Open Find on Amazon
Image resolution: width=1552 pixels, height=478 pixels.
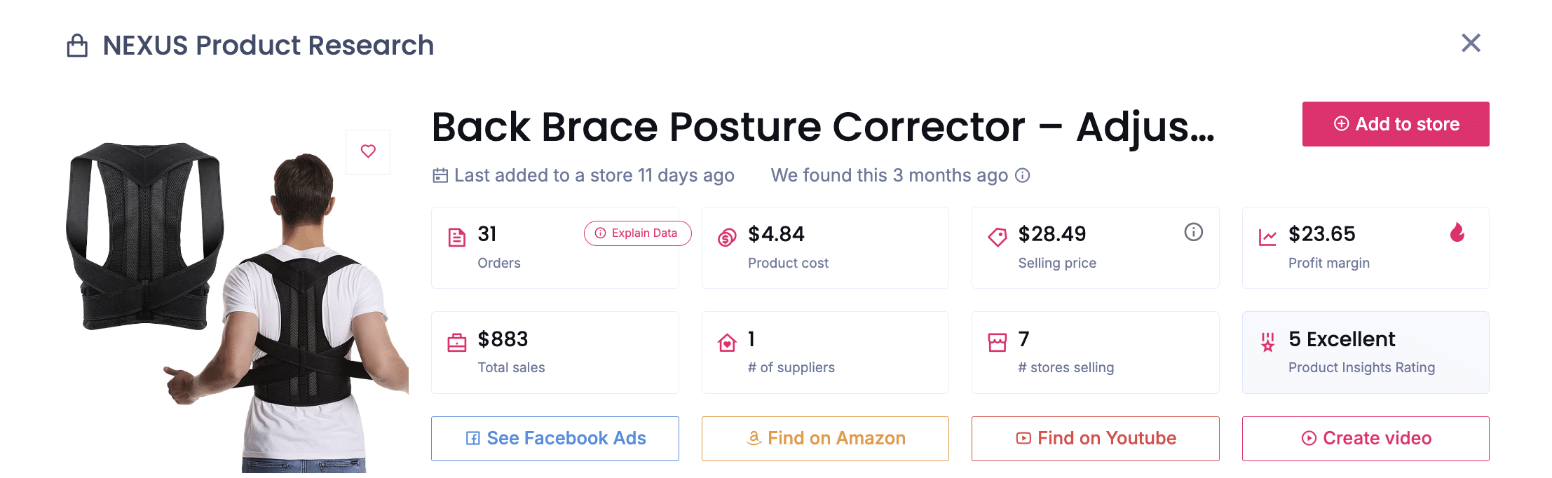(825, 438)
